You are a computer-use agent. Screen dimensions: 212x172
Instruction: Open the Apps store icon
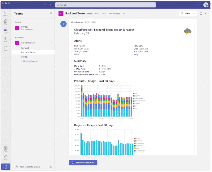coord(6,149)
